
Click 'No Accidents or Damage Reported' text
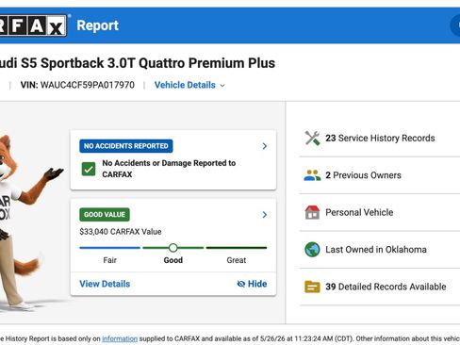click(169, 169)
